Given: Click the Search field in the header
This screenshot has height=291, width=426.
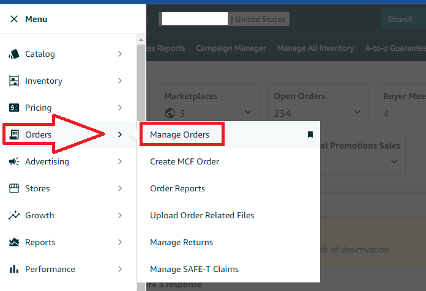Looking at the screenshot, I should pos(404,19).
